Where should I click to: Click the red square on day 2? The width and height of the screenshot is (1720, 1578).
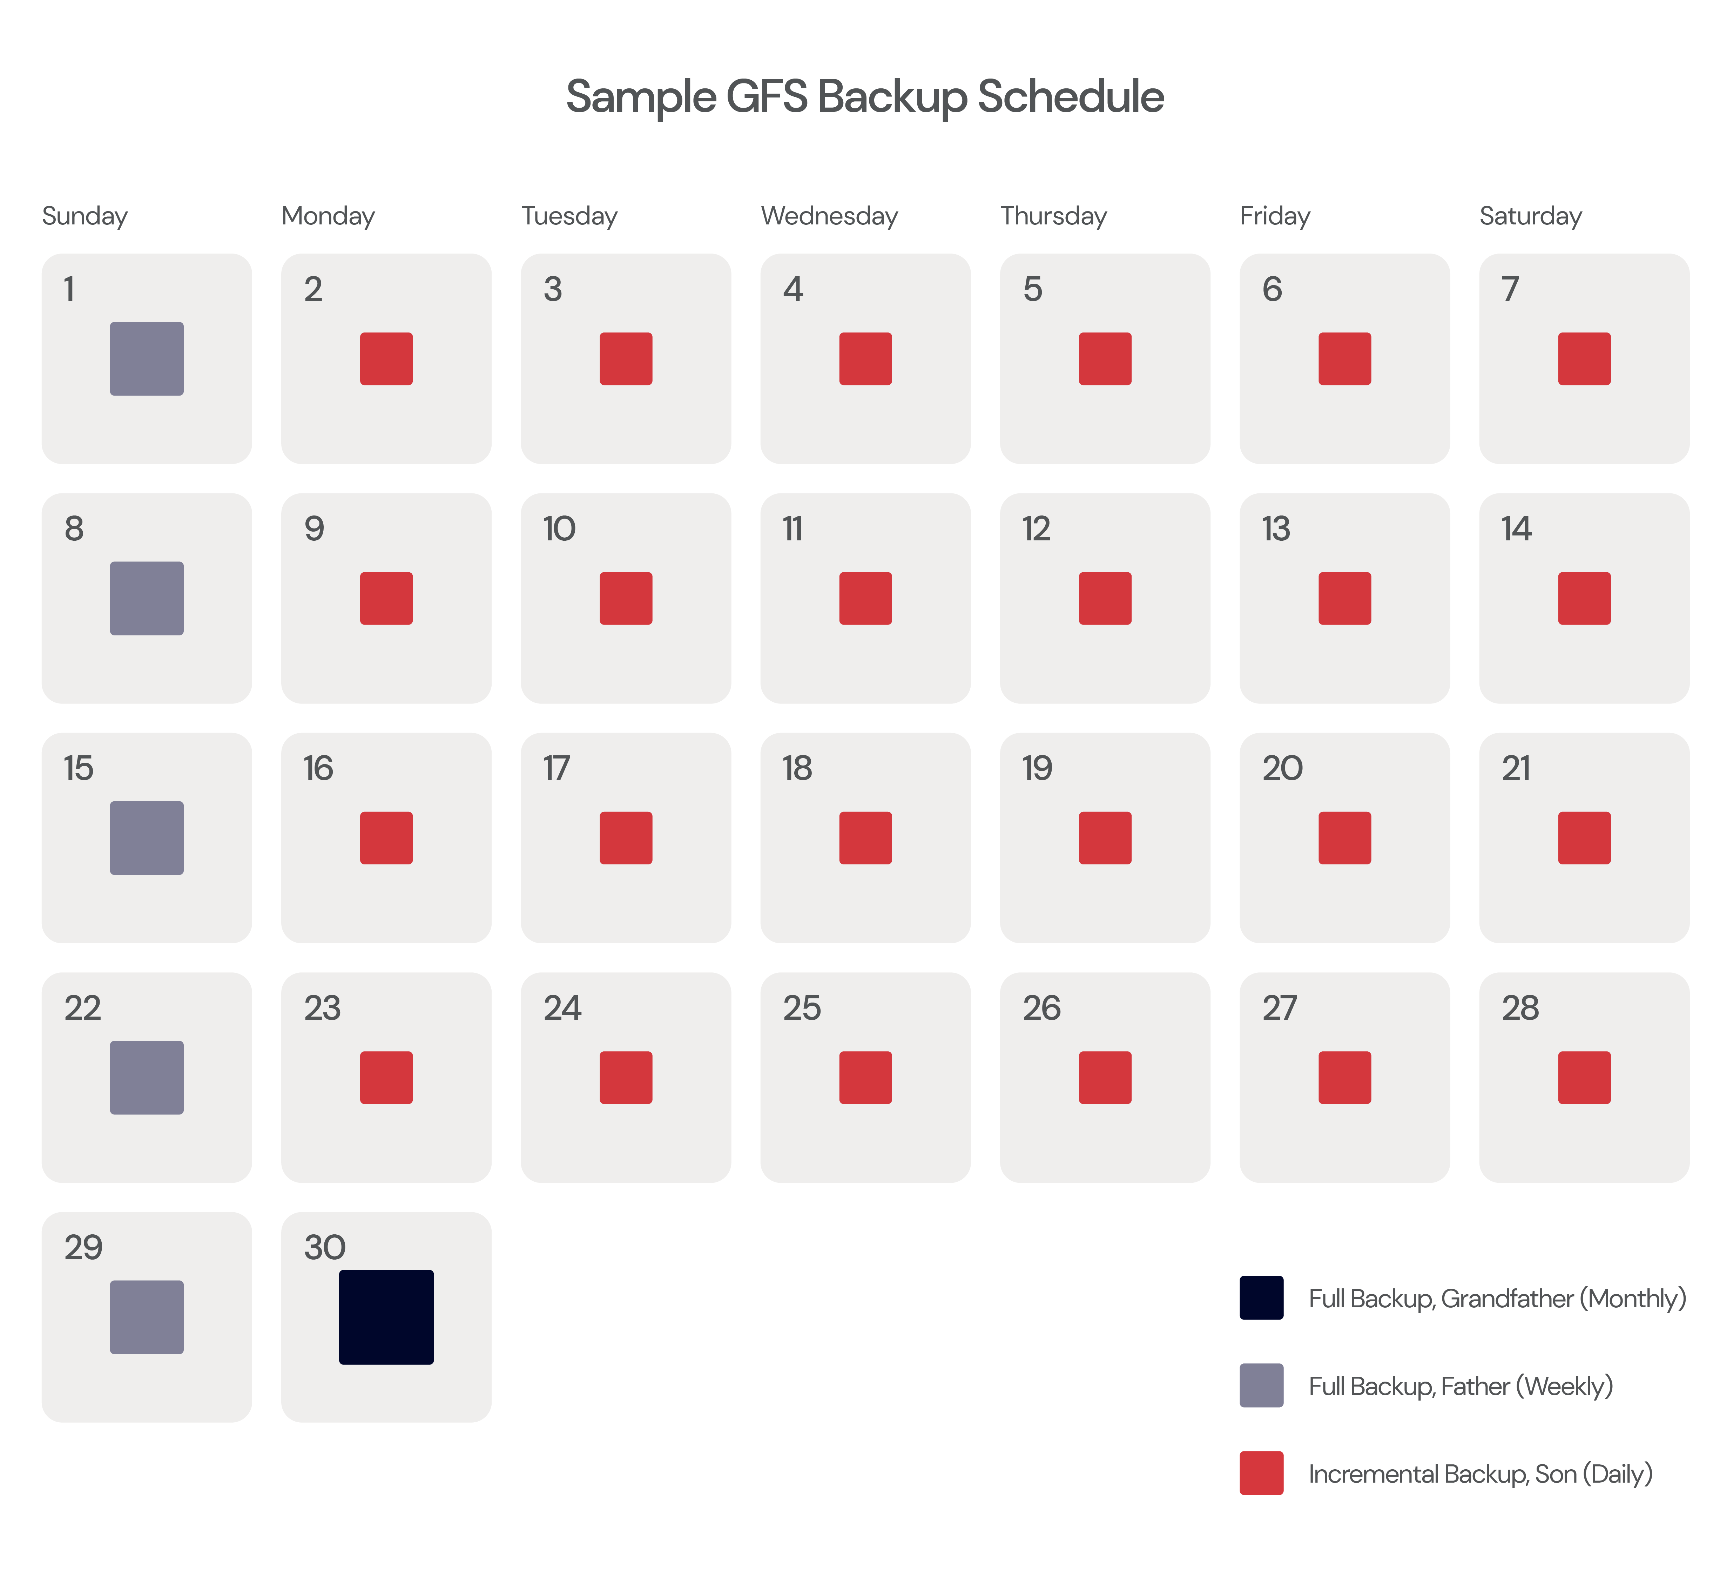(x=386, y=359)
